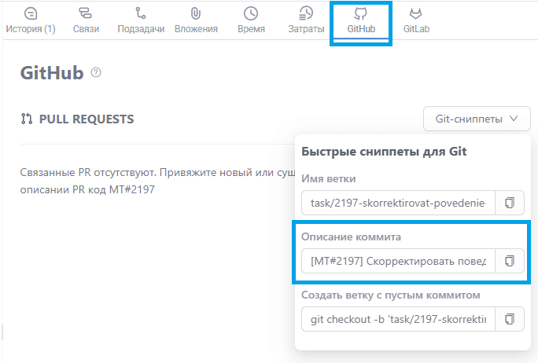Select the Время tab

(251, 20)
